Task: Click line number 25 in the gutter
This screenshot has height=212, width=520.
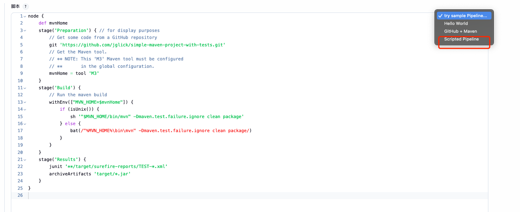Action: [x=20, y=188]
